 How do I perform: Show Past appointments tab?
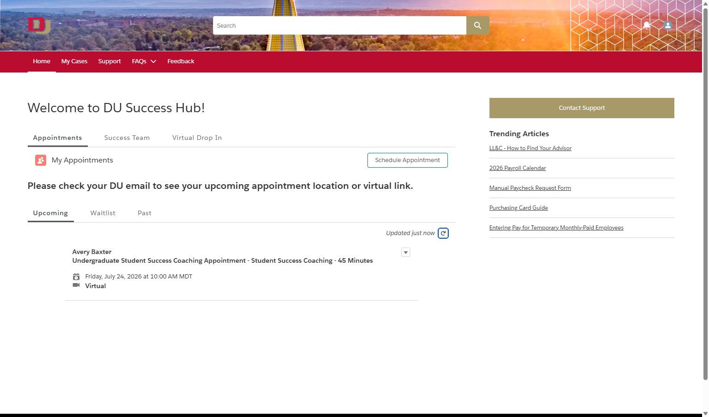click(145, 213)
